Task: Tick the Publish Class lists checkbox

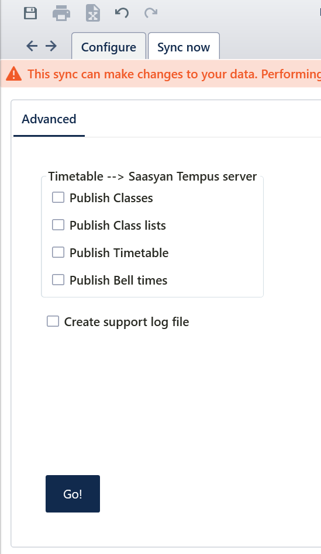Action: [x=58, y=225]
